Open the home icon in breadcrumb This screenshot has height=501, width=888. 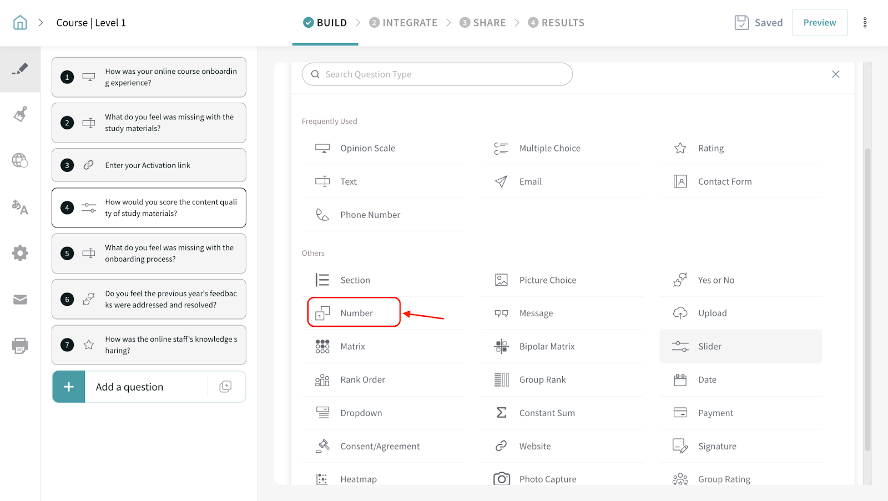click(20, 23)
